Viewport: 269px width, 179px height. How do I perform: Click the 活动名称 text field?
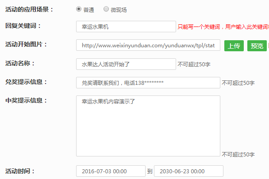(x=126, y=64)
